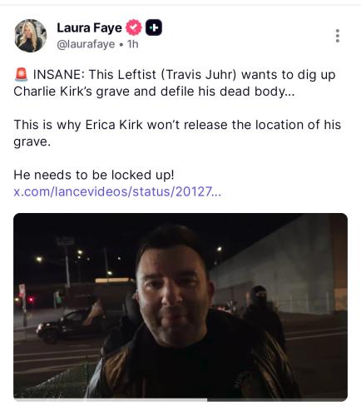
Task: Open the three-dot post options menu
Action: (338, 36)
